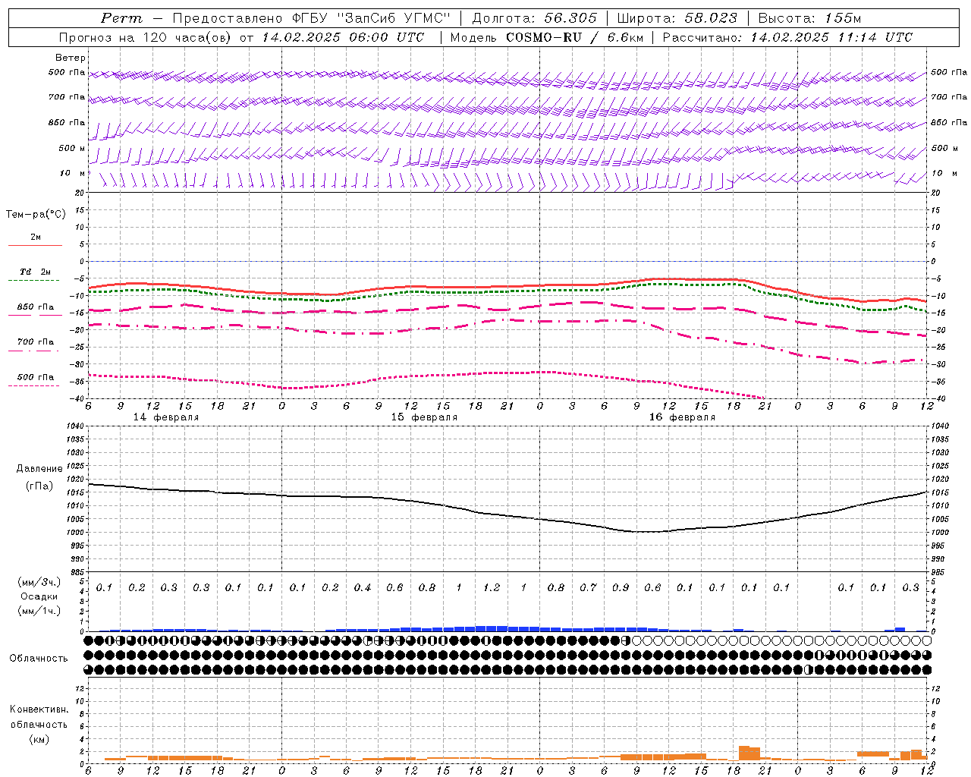Click the precipitation value "1.2"

492,587
